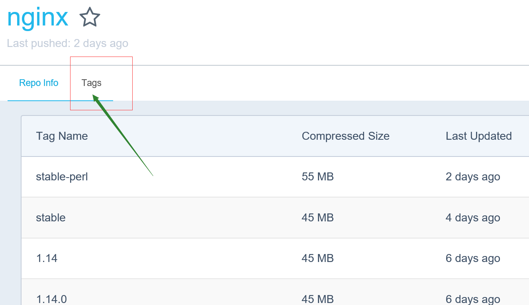Select the 1.14 tag name
Image resolution: width=529 pixels, height=305 pixels.
47,258
